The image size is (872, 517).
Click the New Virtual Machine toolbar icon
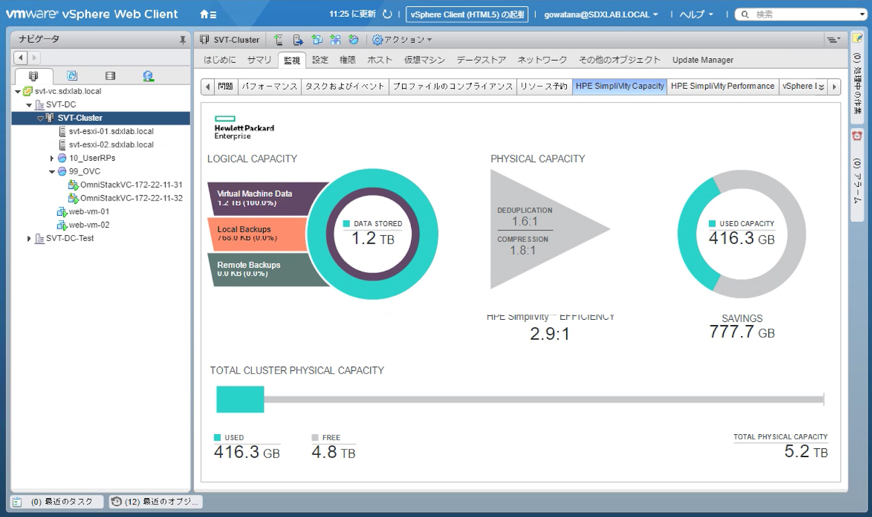[x=317, y=40]
